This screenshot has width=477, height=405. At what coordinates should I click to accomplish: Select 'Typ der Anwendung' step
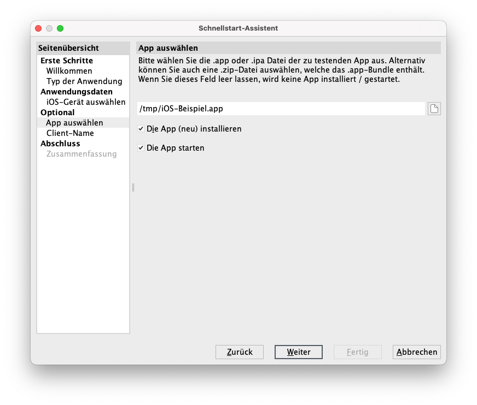pyautogui.click(x=84, y=81)
